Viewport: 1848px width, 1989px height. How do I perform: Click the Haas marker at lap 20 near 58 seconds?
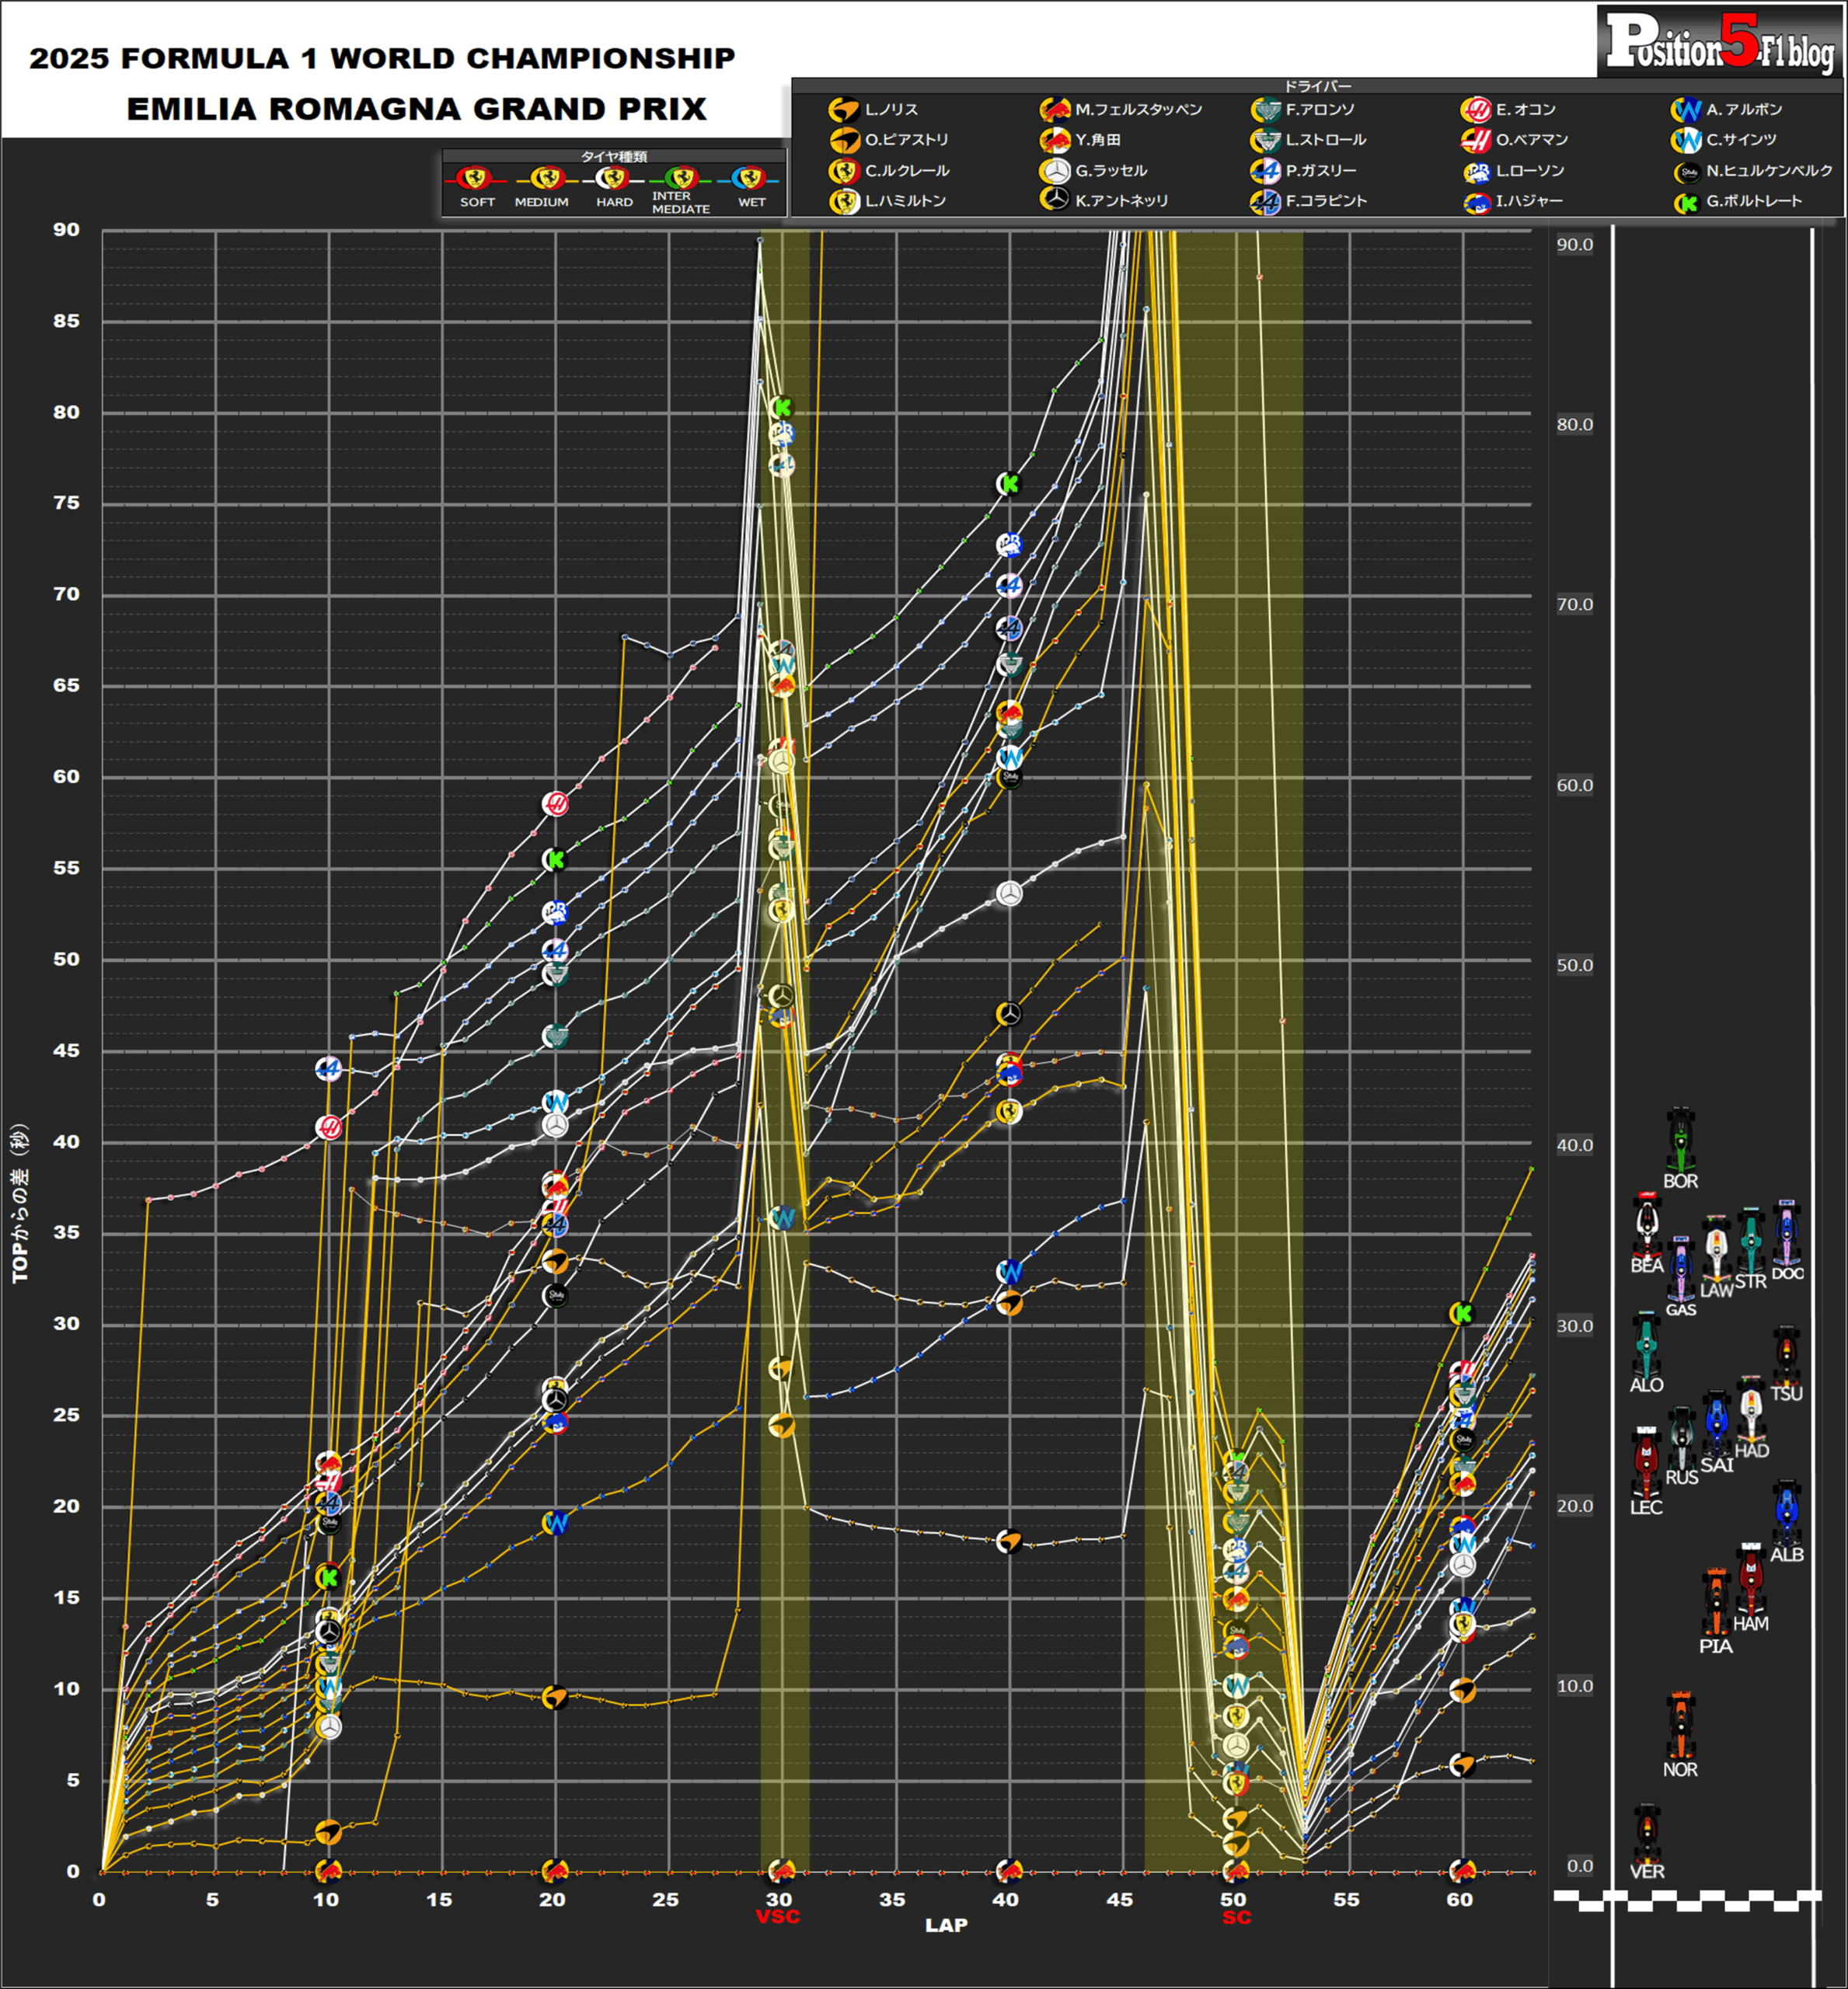555,803
